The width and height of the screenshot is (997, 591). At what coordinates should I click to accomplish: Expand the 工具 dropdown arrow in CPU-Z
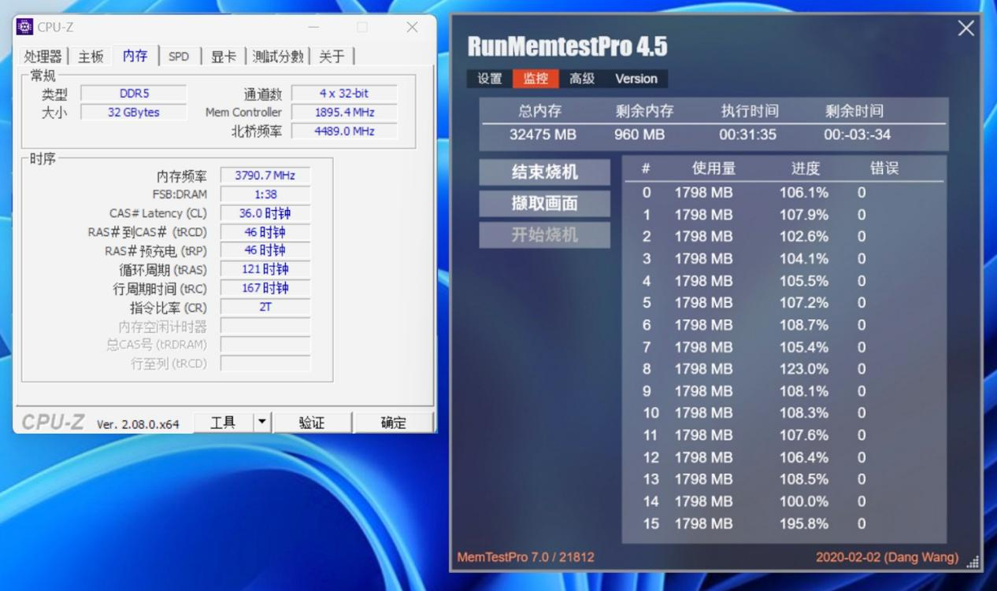coord(262,423)
